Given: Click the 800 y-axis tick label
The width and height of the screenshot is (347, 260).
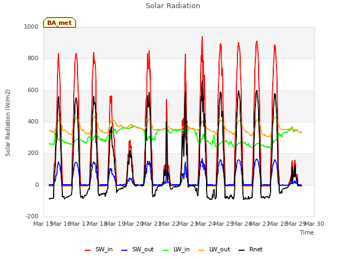Looking at the screenshot, I should (x=33, y=58).
